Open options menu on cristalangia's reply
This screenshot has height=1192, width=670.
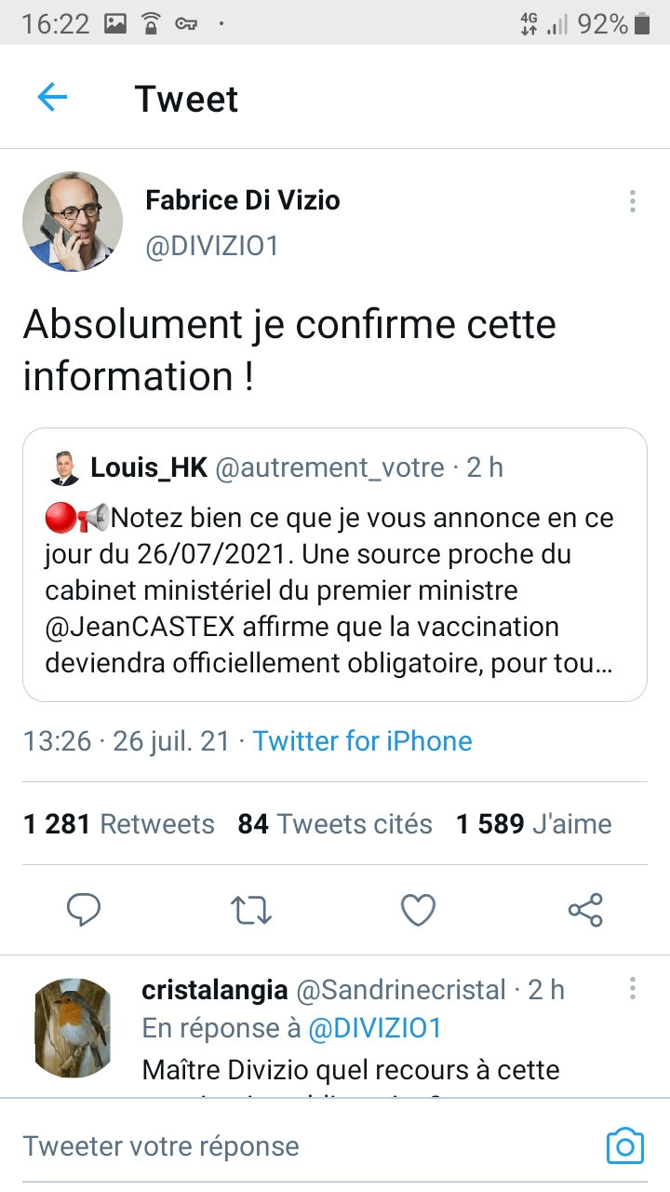pos(632,989)
